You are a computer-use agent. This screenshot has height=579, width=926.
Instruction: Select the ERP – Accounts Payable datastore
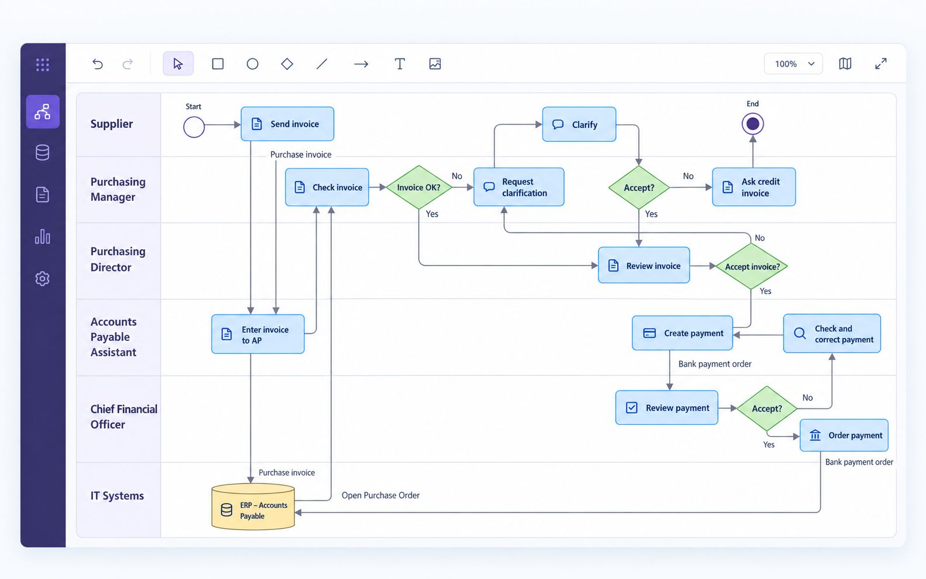[x=253, y=507]
